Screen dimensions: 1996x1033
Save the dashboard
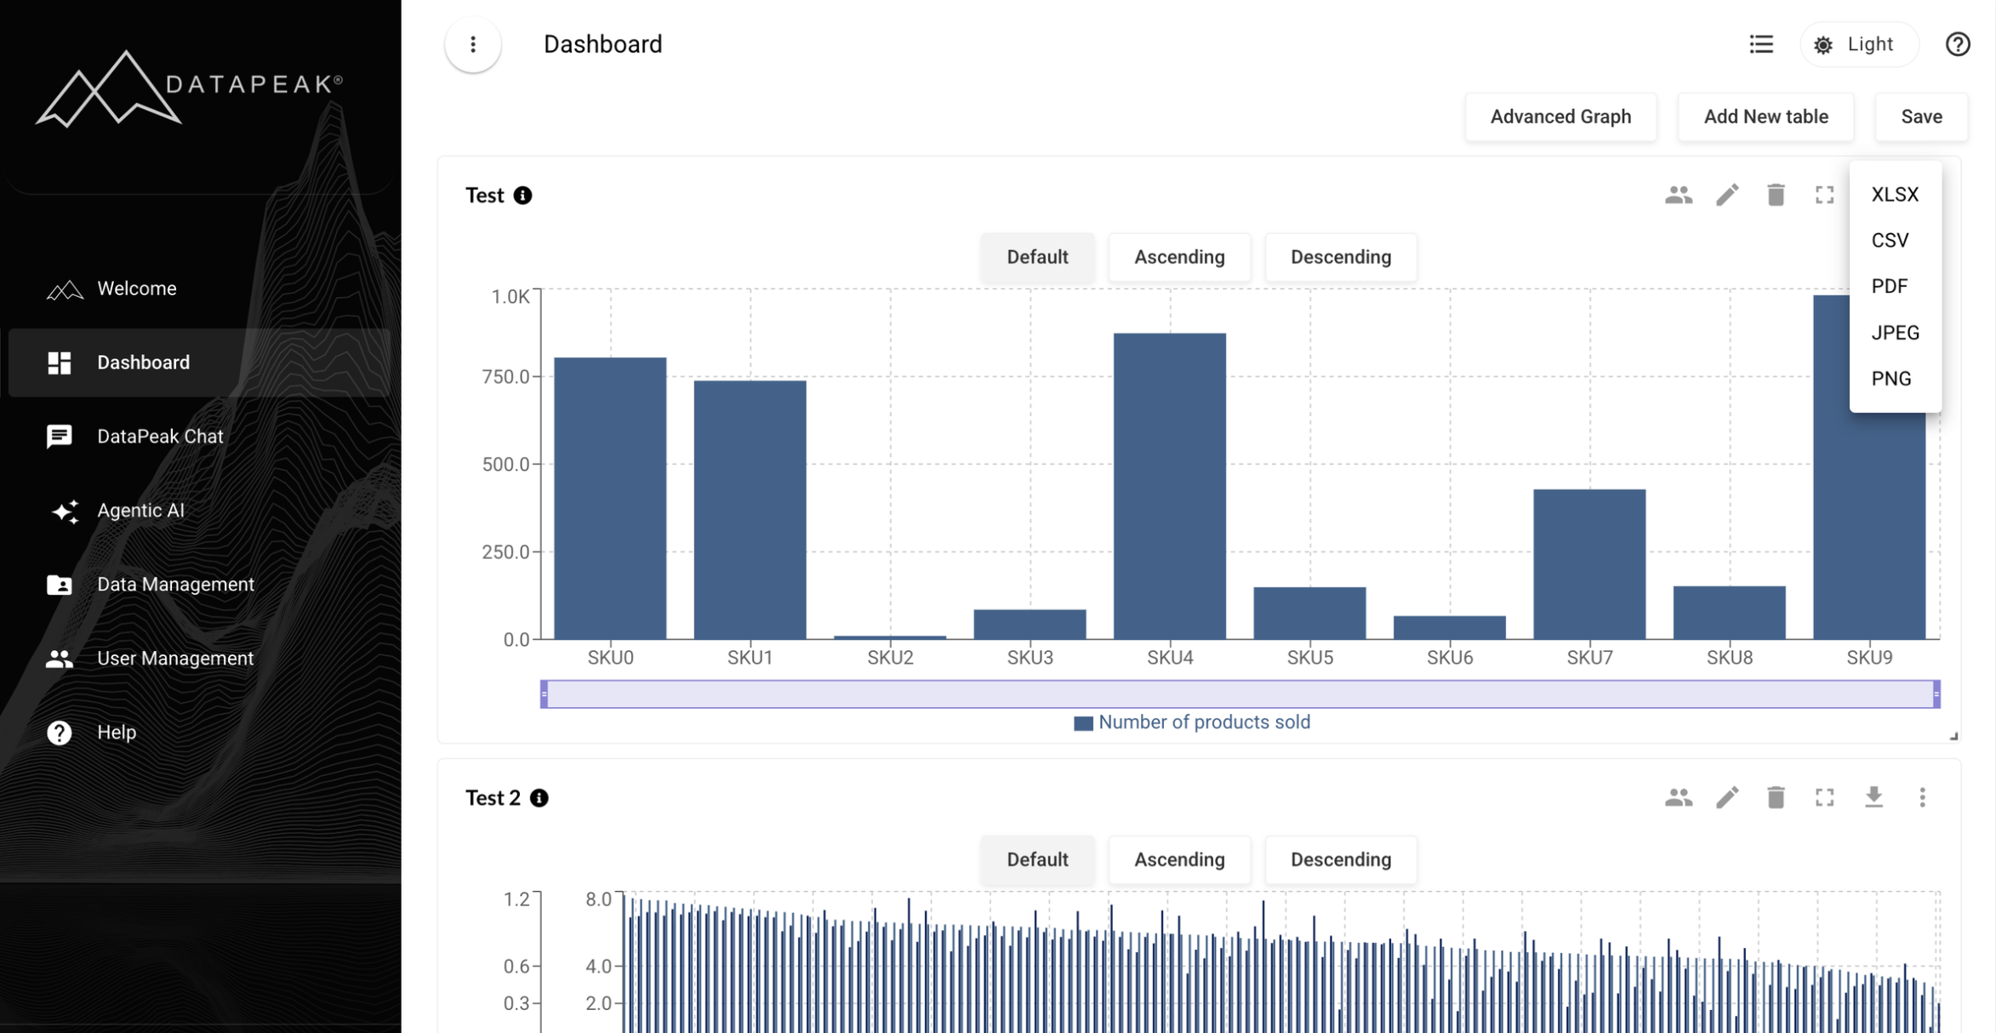1921,117
